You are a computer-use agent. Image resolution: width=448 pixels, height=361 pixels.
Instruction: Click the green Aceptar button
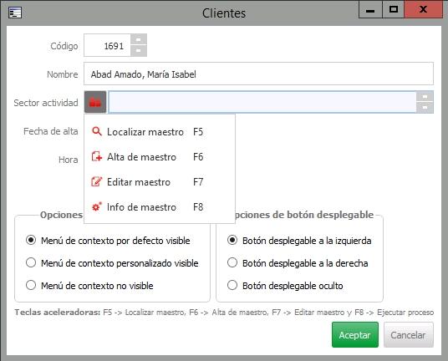355,335
